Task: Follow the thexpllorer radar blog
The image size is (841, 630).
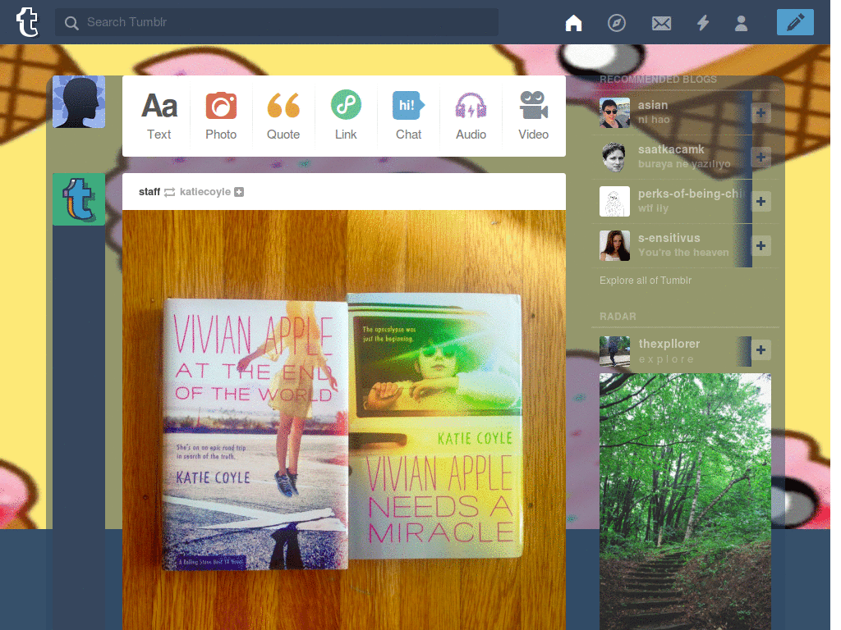Action: click(x=761, y=350)
